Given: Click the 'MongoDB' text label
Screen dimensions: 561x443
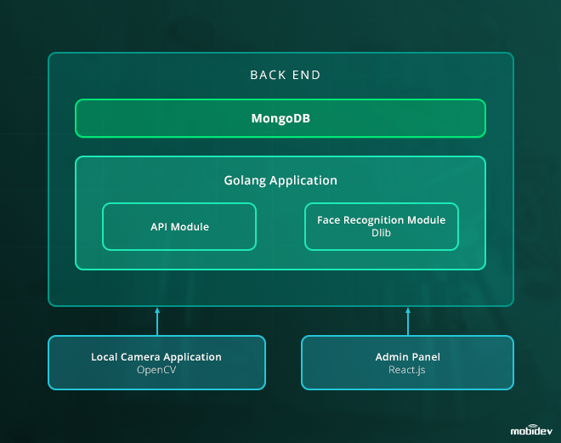Looking at the screenshot, I should 280,118.
